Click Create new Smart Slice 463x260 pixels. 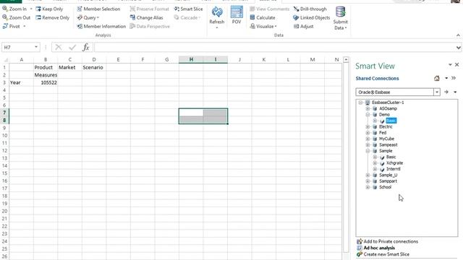(x=383, y=254)
